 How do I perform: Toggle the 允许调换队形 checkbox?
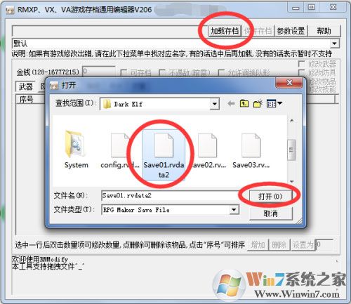click(x=221, y=72)
